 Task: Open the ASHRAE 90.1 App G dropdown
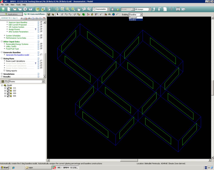(21, 18)
